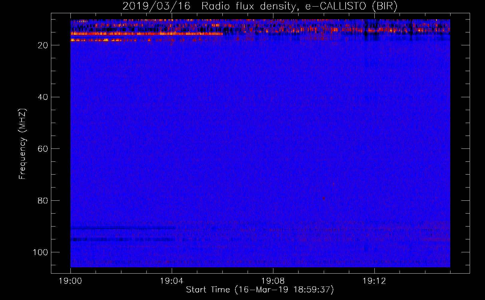Select the date text "2019/03/16" in the title
Viewport: 485px width, 300px height.
click(156, 6)
